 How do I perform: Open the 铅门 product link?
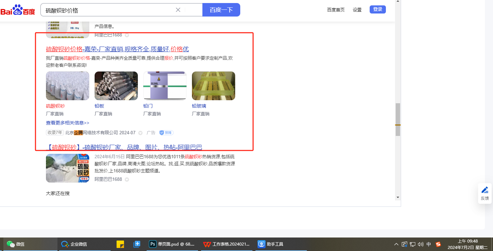[x=148, y=106]
